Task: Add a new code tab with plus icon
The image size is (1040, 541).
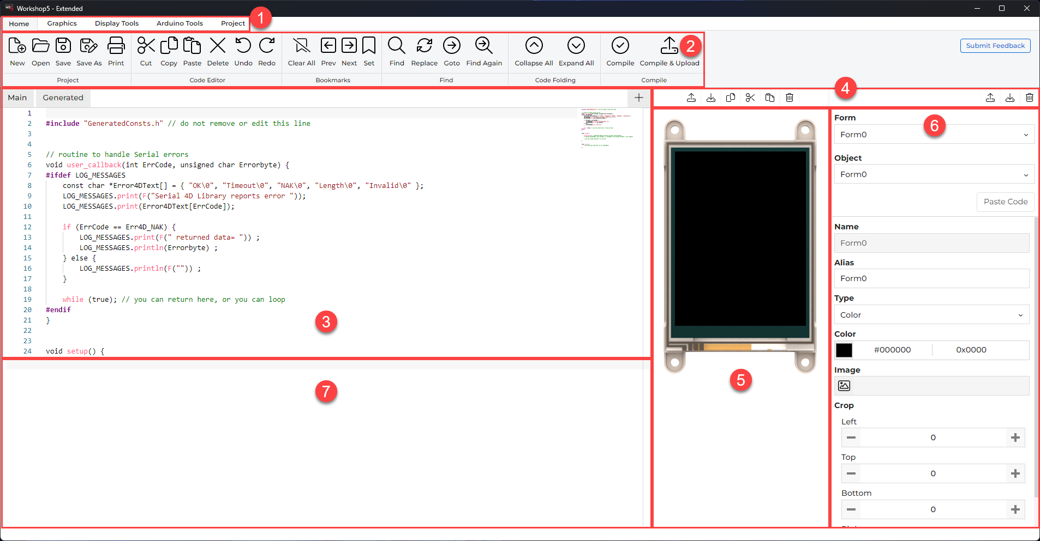Action: pos(639,98)
